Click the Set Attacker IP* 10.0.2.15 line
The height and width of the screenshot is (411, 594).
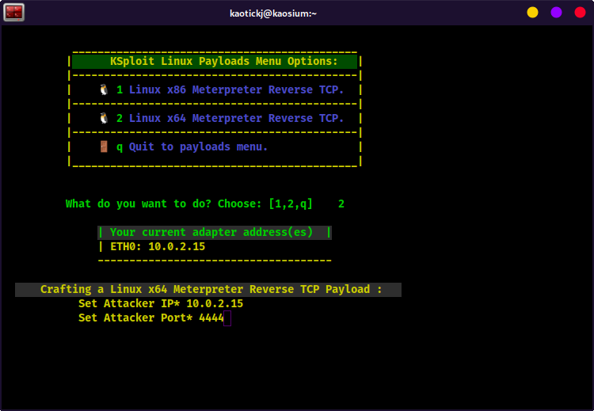(161, 303)
